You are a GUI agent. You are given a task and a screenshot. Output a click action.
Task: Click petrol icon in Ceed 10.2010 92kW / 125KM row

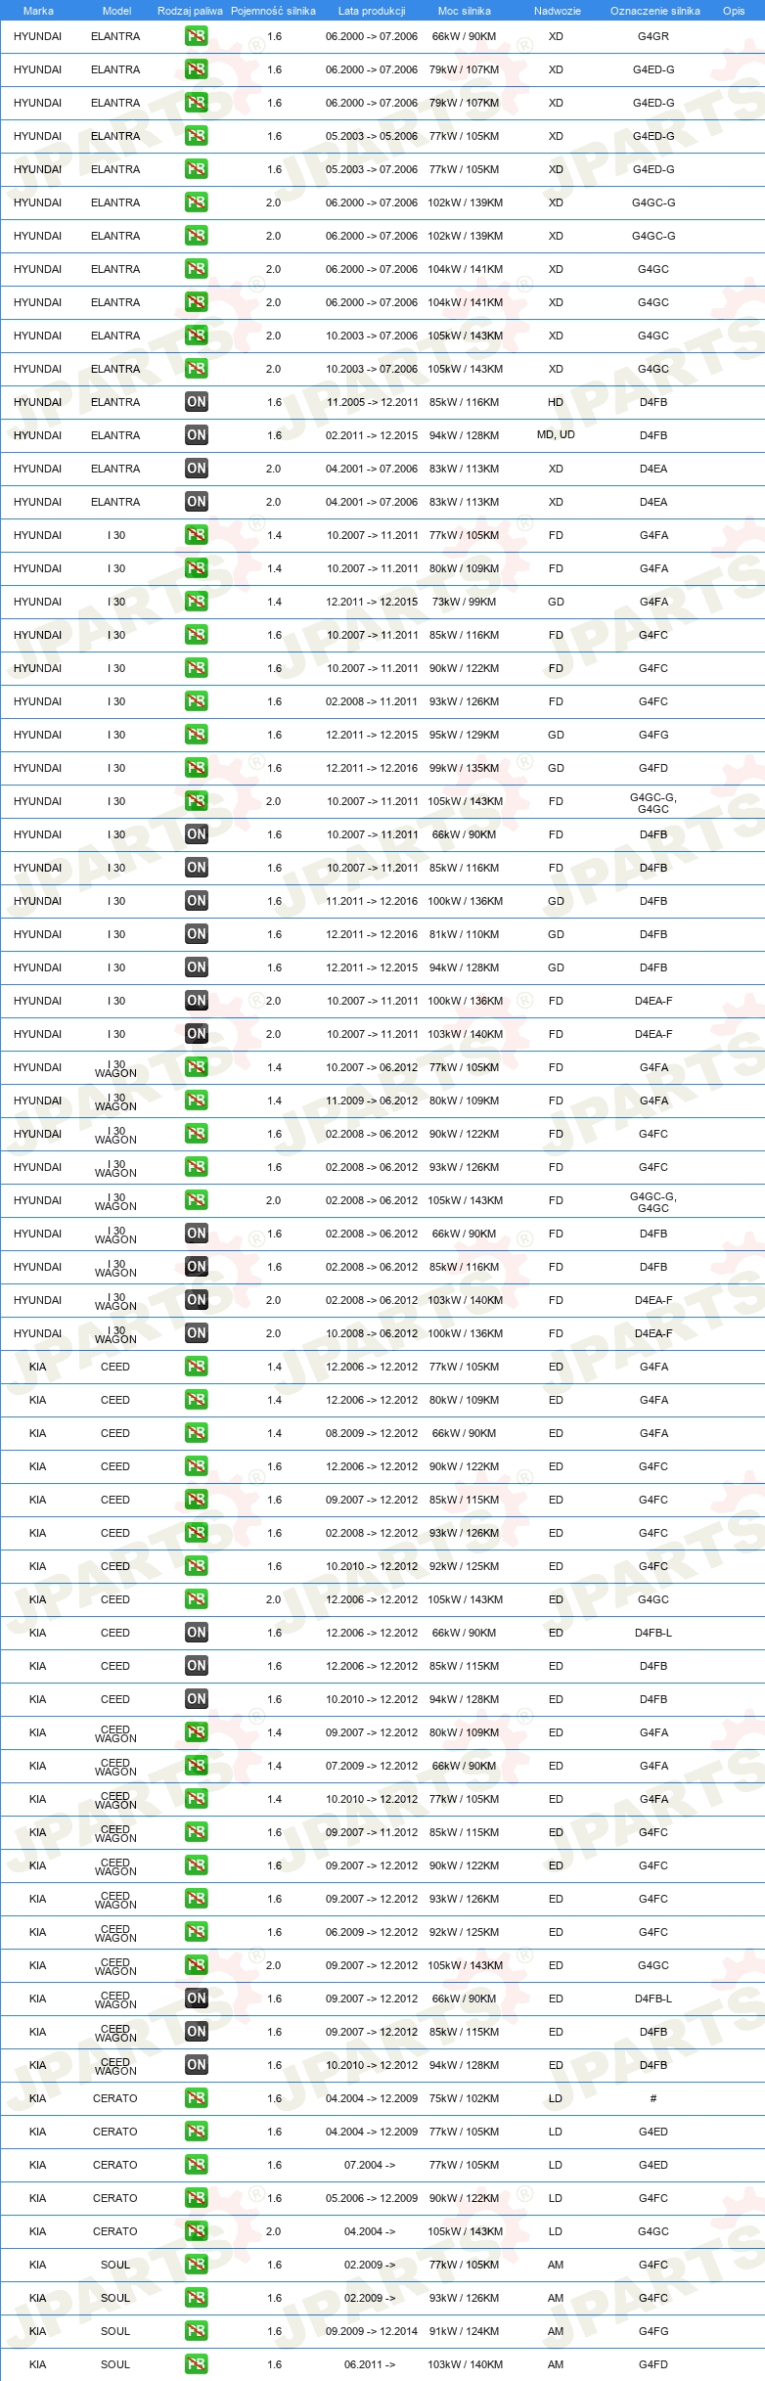(196, 1566)
